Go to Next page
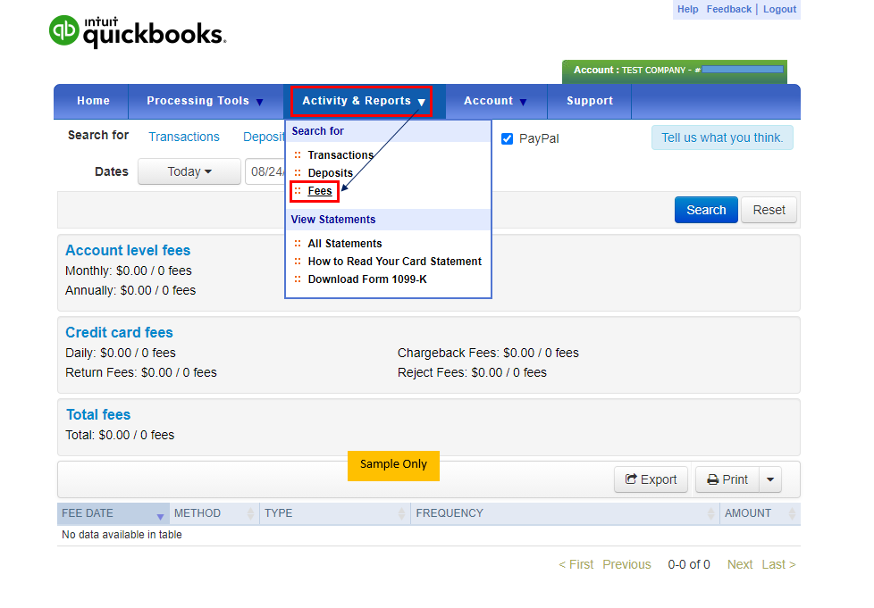 click(740, 564)
